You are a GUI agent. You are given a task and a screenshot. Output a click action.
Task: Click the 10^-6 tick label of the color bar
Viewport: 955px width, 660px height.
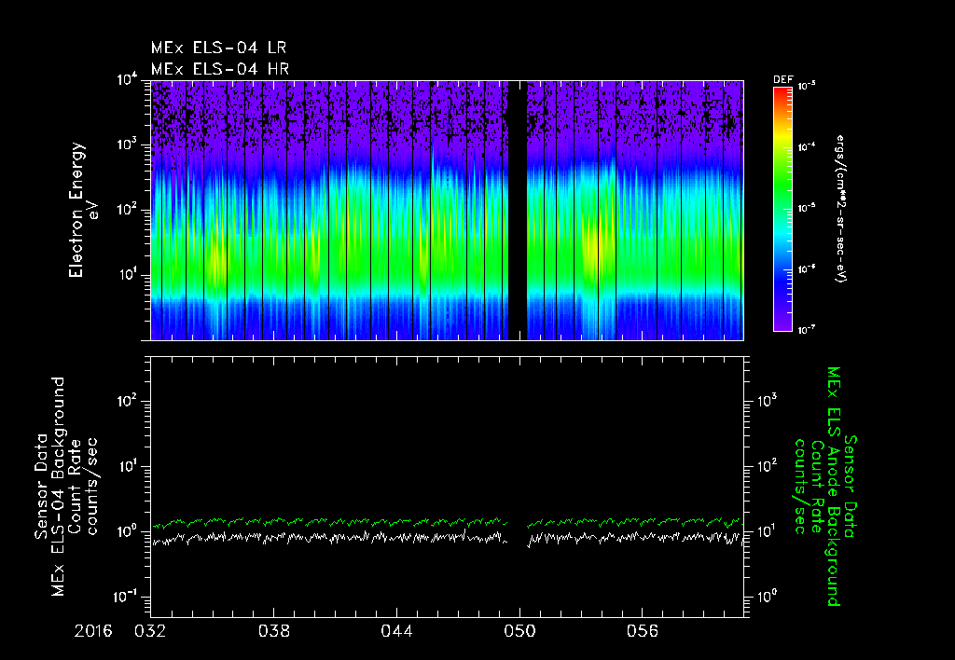coord(807,269)
